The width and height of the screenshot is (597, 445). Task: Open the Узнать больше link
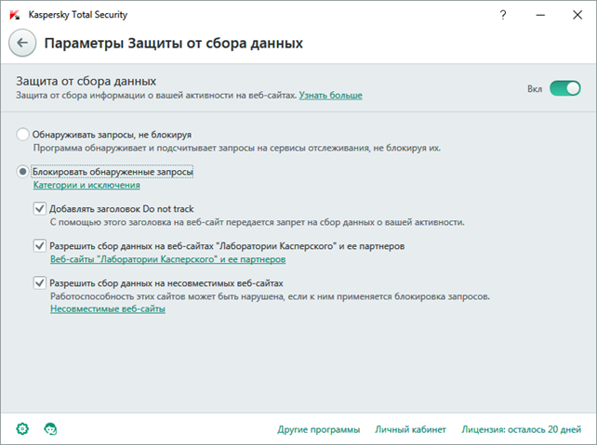click(330, 95)
